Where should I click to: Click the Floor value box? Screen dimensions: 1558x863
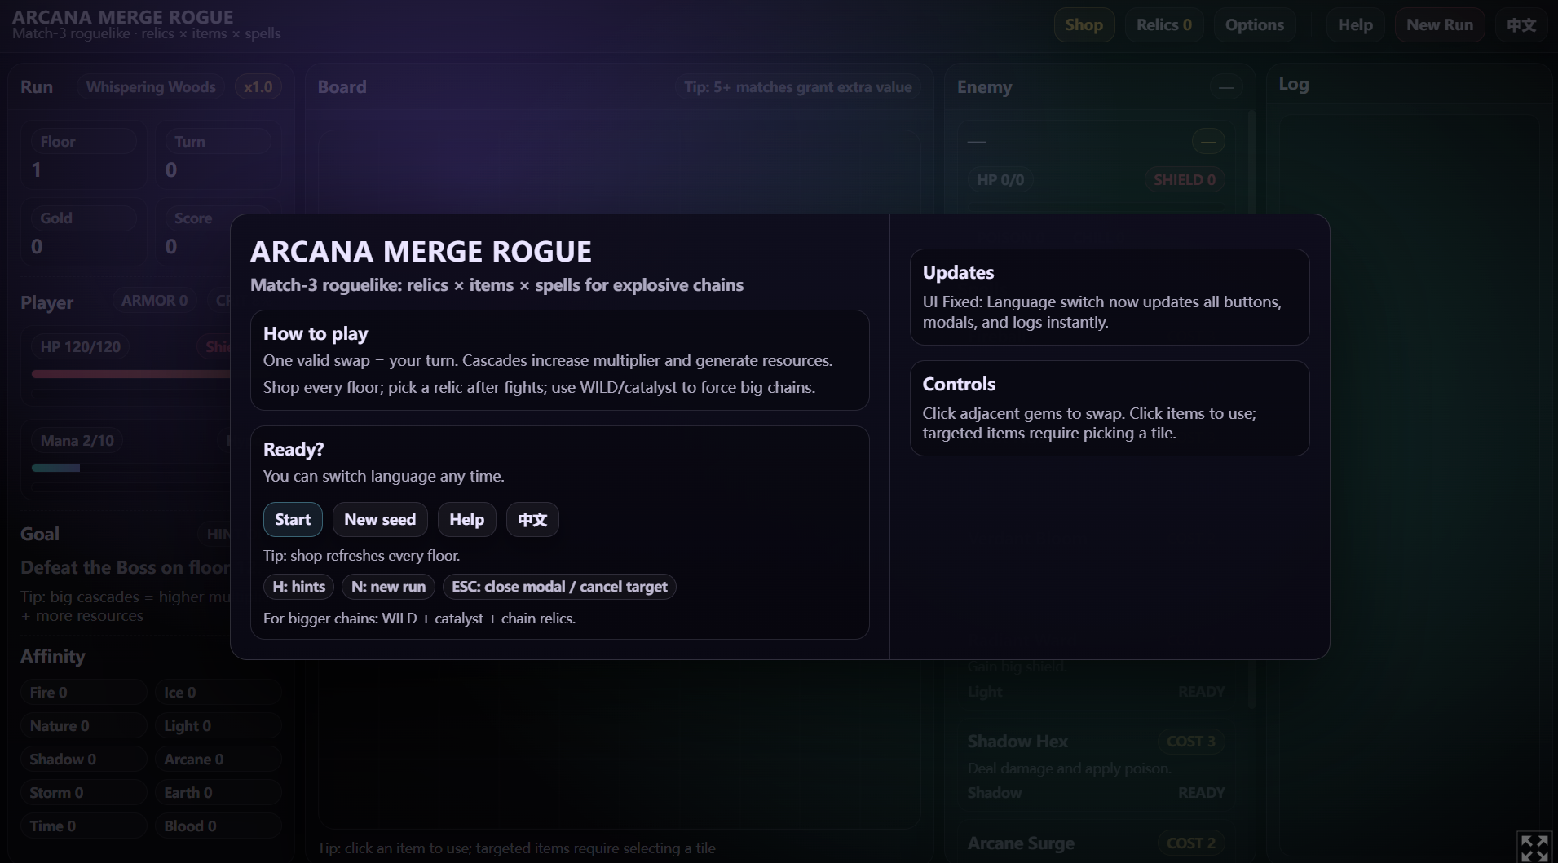click(84, 156)
